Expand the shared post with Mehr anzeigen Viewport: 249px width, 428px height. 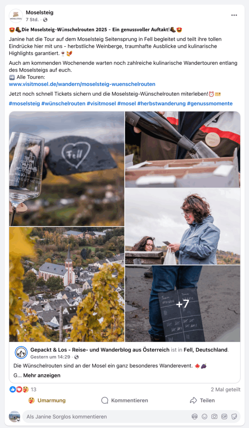[x=42, y=375]
